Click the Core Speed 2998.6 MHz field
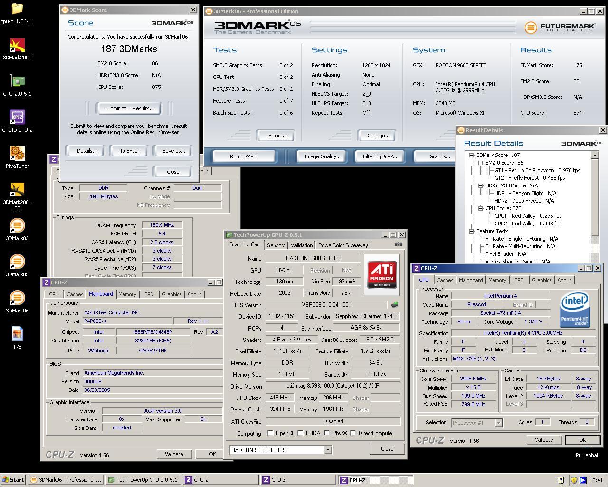This screenshot has height=487, width=608. pos(474,379)
